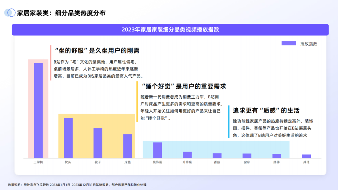
Task: Click the 香氛 bar in the chart
Action: pos(217,156)
